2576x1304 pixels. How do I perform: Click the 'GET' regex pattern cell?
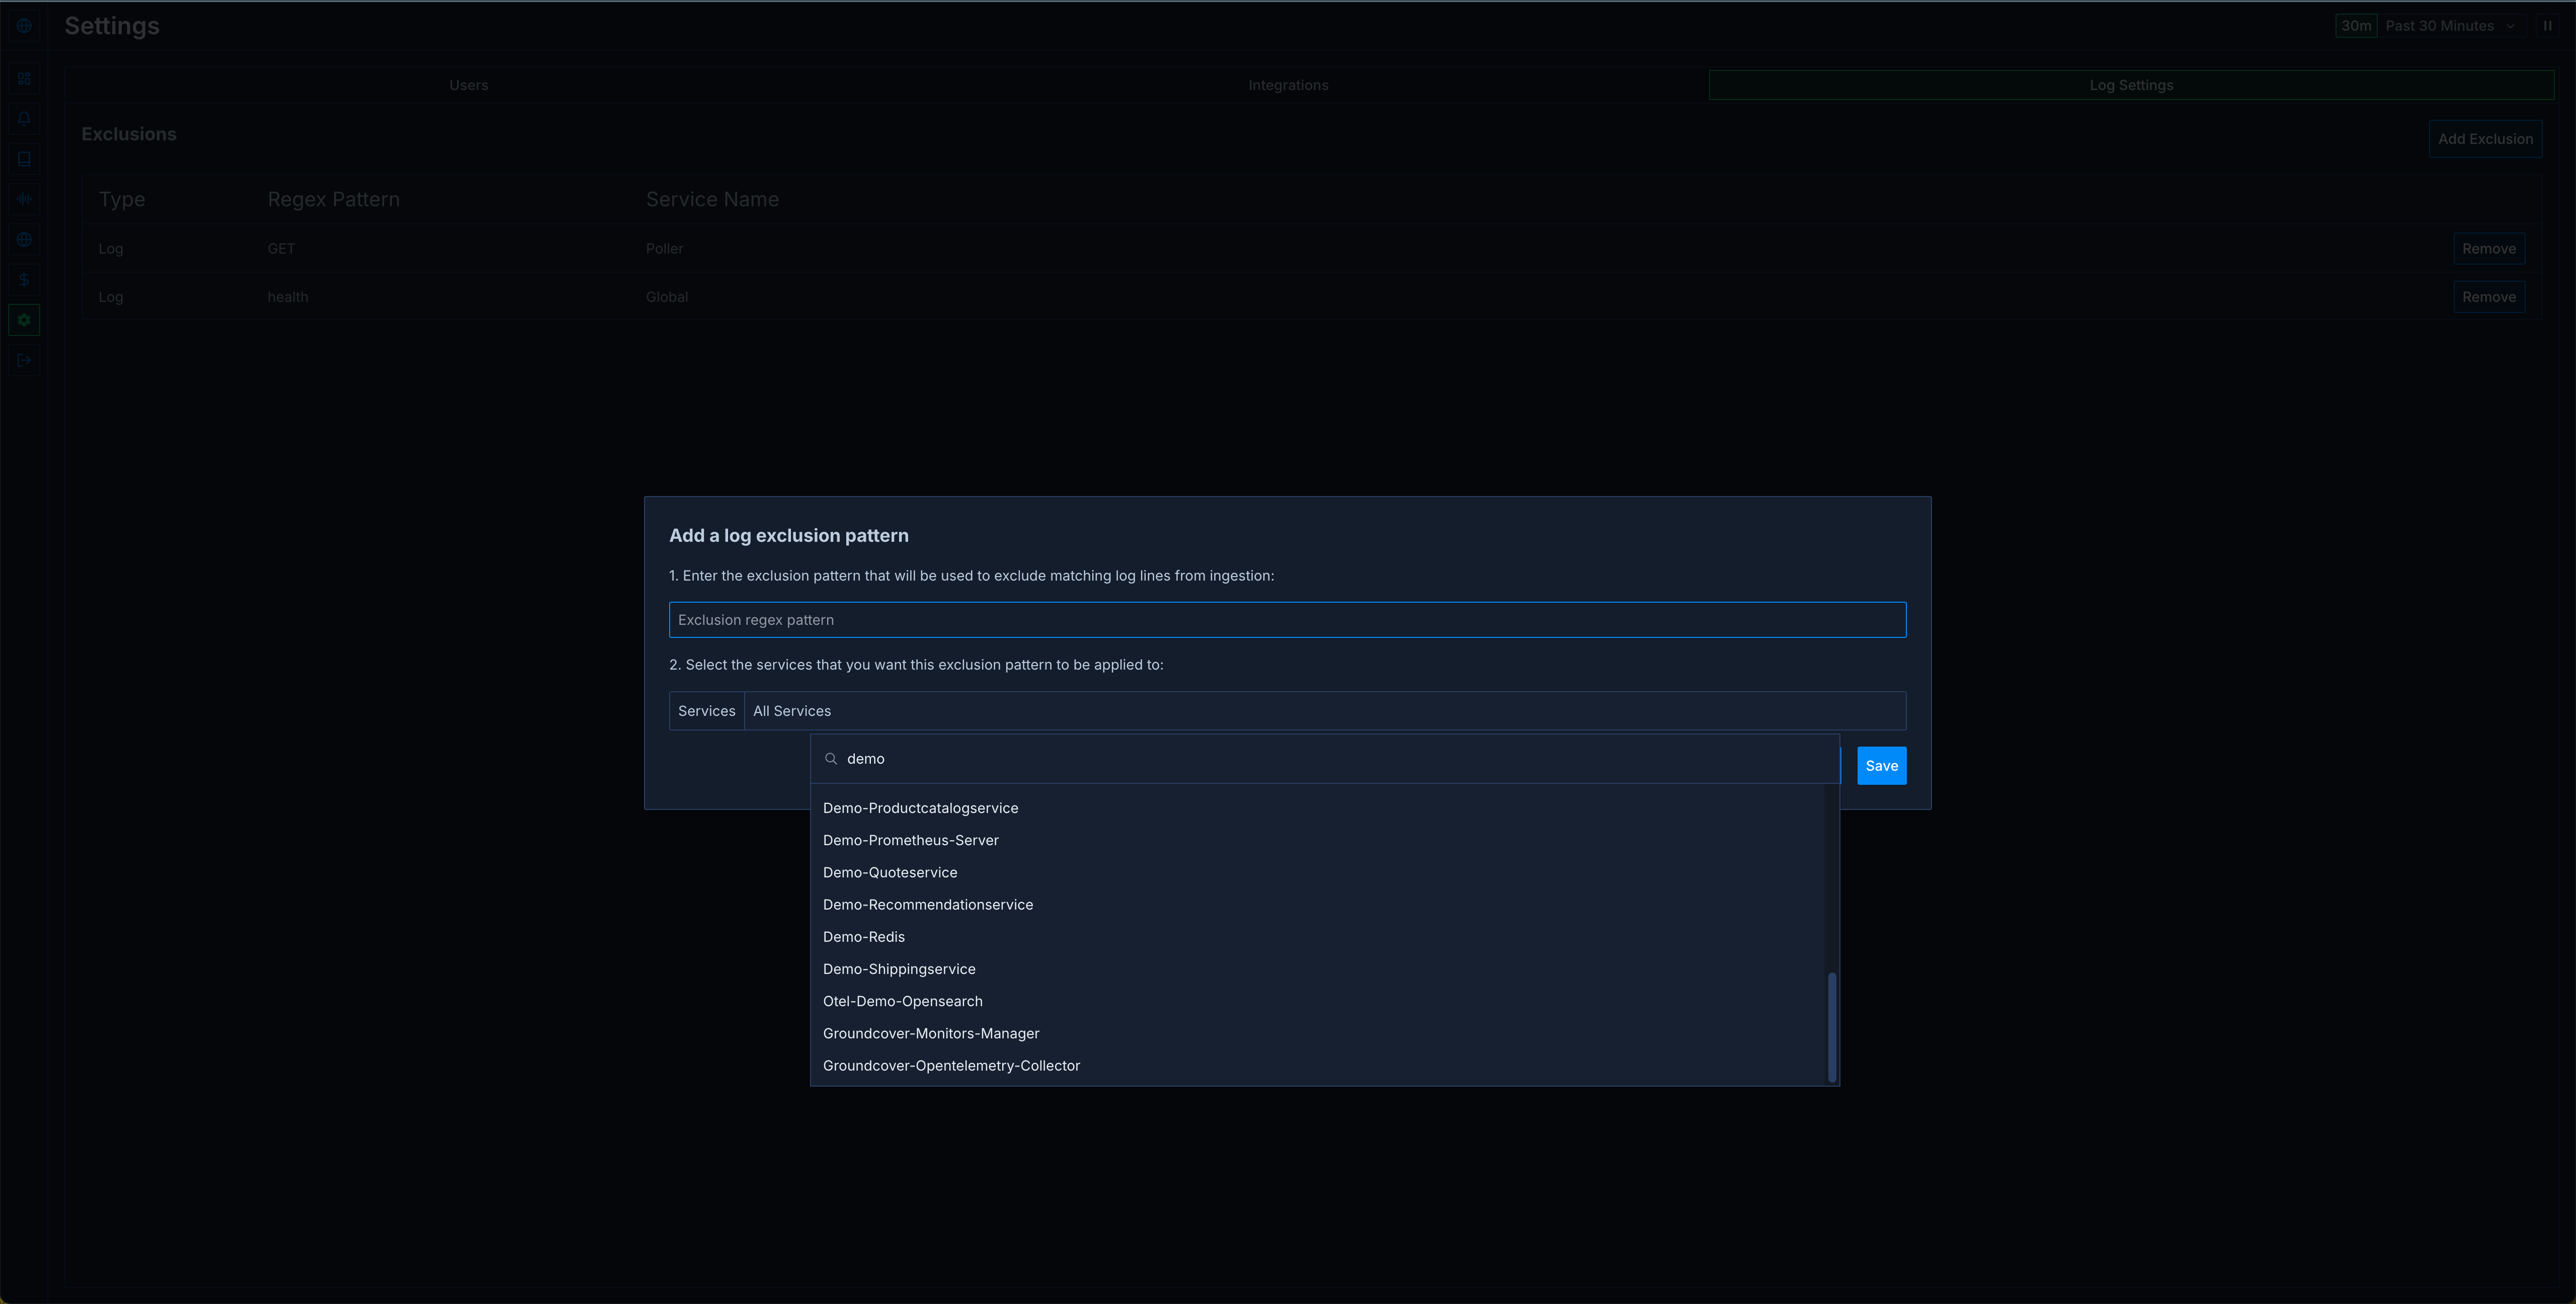[281, 249]
